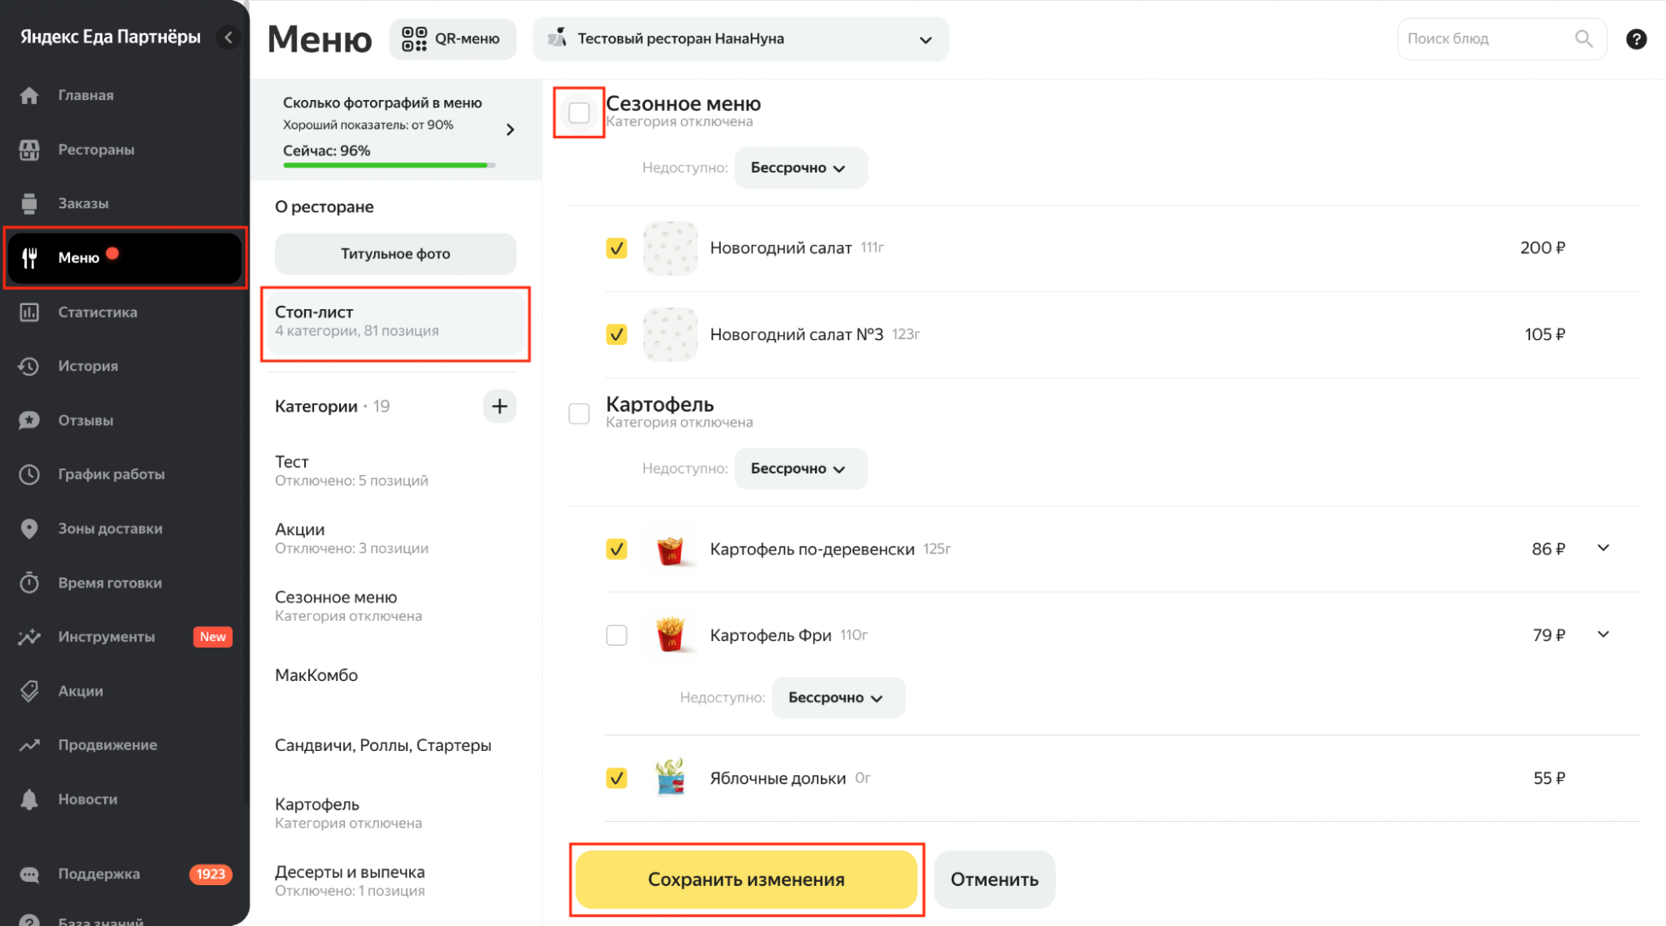The width and height of the screenshot is (1666, 926).
Task: Expand Картофель по-деревенски options chevron
Action: click(1603, 548)
